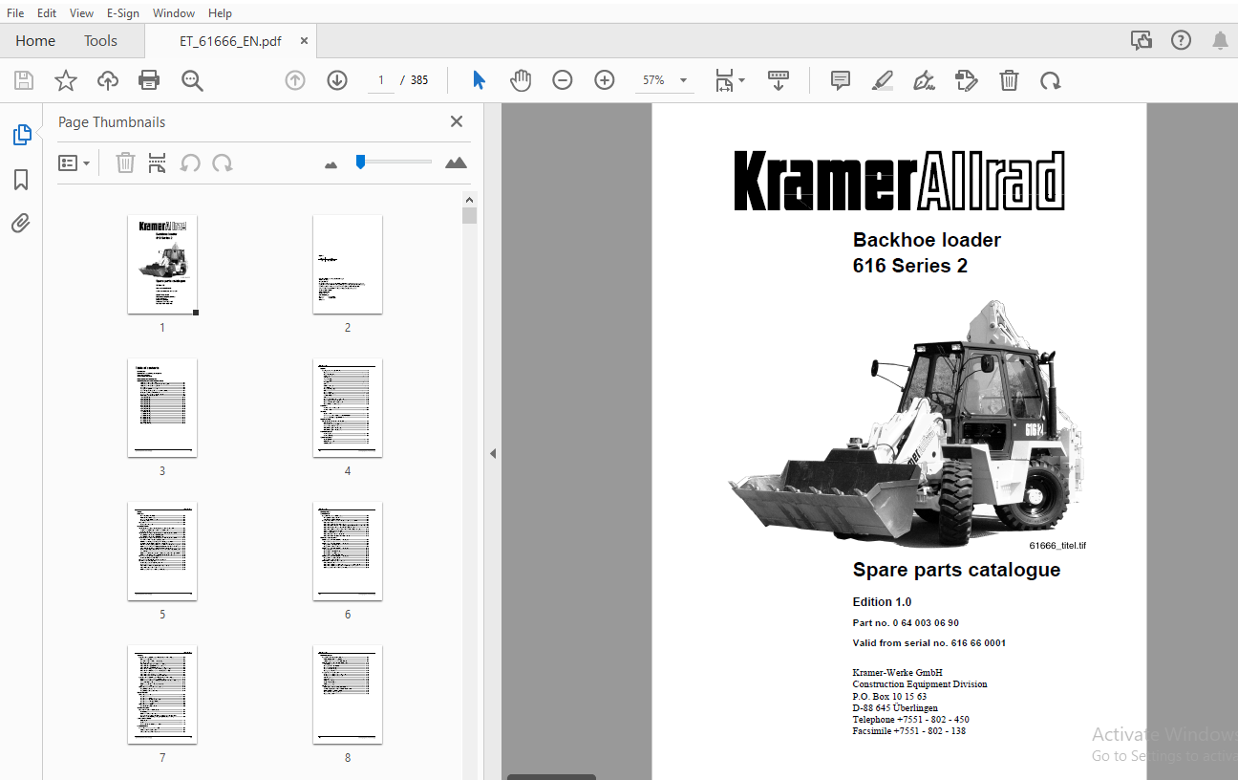The width and height of the screenshot is (1238, 780).
Task: Select page 2 thumbnail
Action: pos(348,265)
